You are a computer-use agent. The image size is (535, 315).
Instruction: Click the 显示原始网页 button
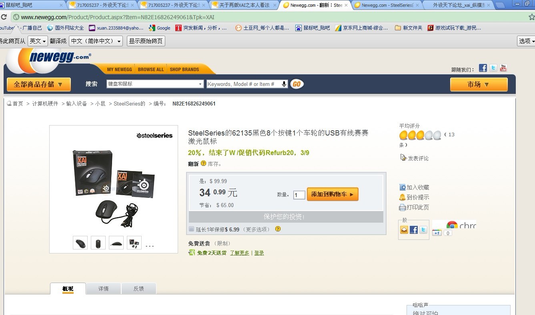point(146,41)
